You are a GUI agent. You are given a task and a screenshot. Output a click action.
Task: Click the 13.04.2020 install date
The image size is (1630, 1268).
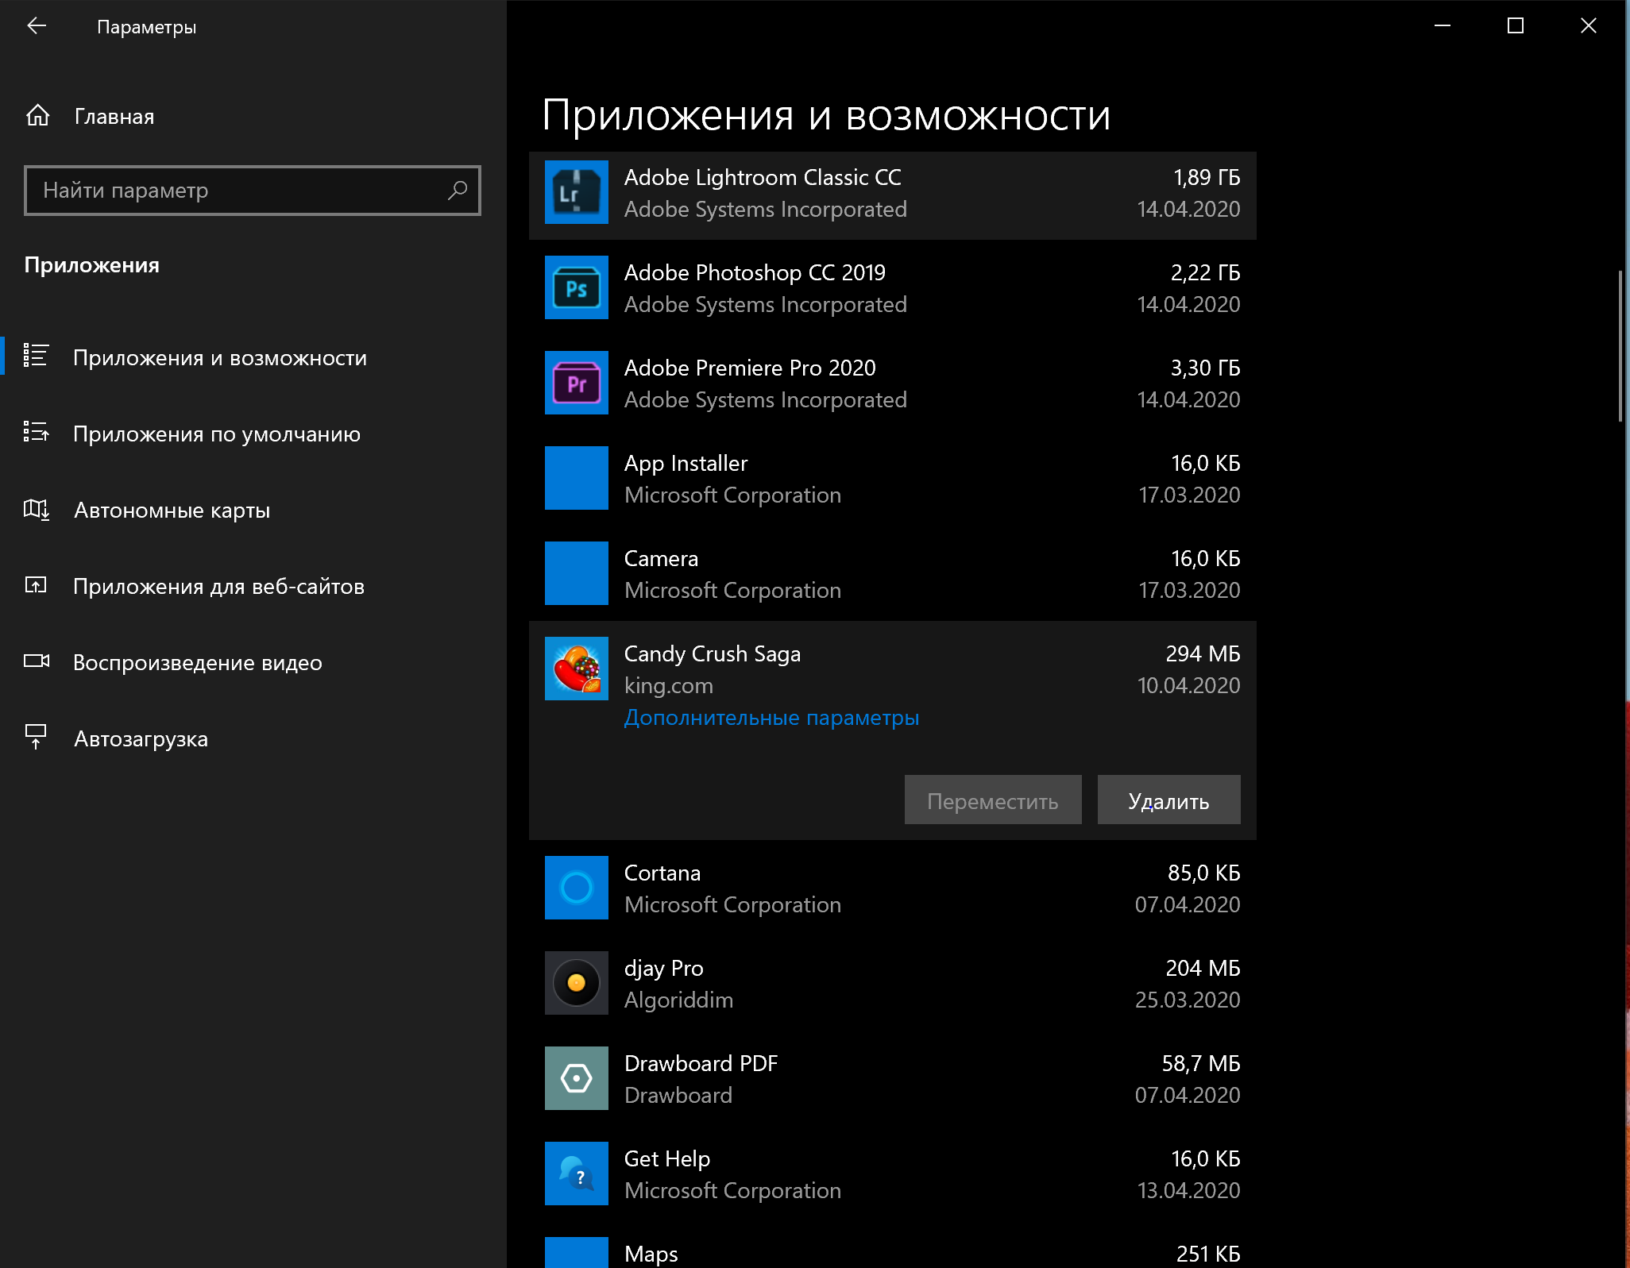click(x=1188, y=1190)
